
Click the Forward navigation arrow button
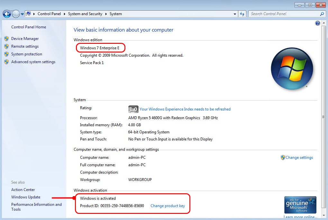pos(16,14)
